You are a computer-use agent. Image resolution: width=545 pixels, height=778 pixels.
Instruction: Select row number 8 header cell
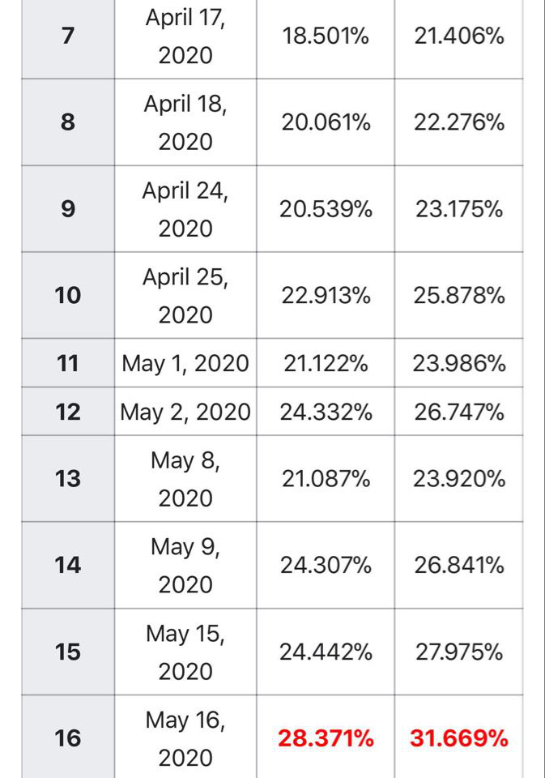click(69, 122)
